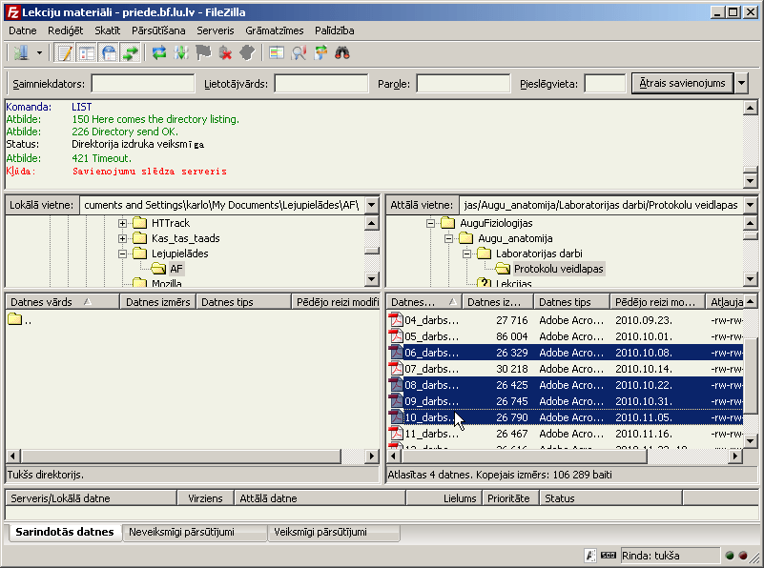Click the Pieslēgvieta port field
This screenshot has width=764, height=568.
(605, 84)
